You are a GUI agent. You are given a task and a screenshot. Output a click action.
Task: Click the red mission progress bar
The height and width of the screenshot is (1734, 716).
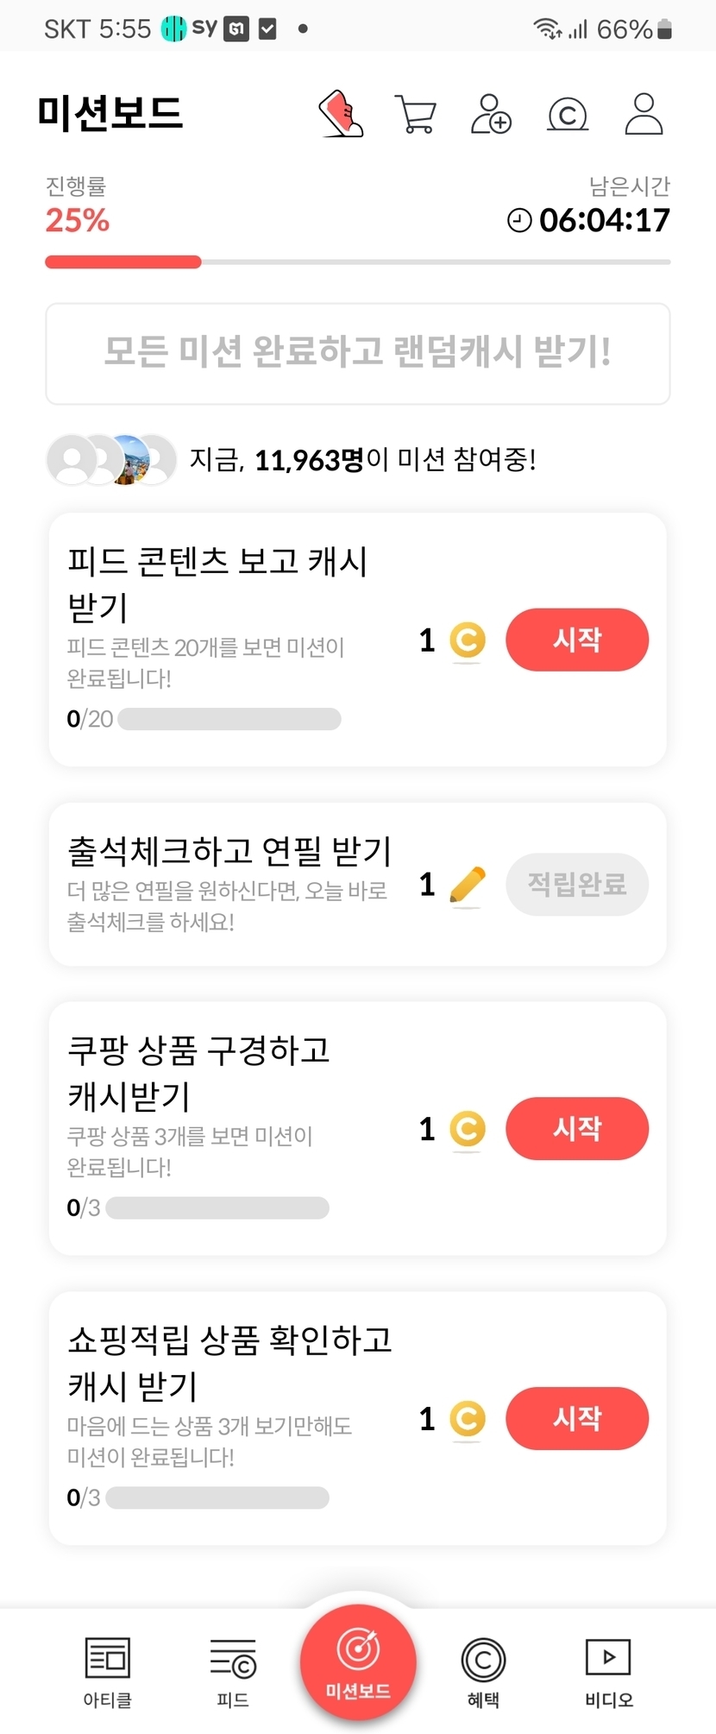(x=123, y=262)
